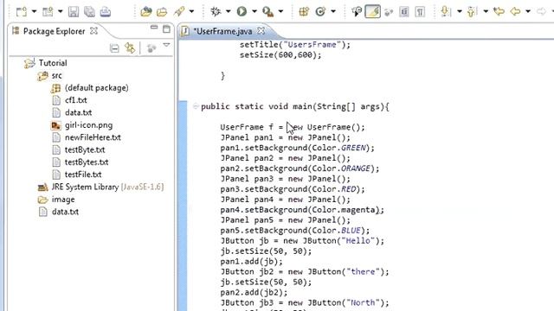
Task: Select the Package Explorer tab
Action: (x=54, y=31)
